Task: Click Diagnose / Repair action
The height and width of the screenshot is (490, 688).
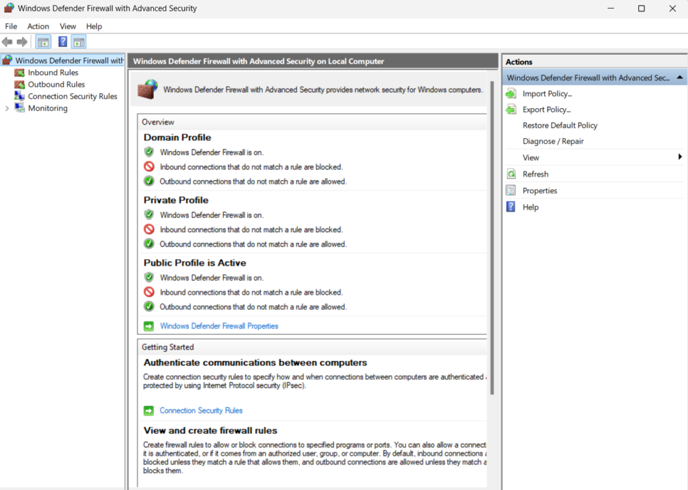Action: (x=553, y=141)
